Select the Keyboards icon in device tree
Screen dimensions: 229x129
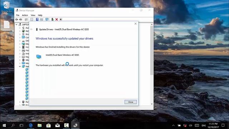point(23,57)
